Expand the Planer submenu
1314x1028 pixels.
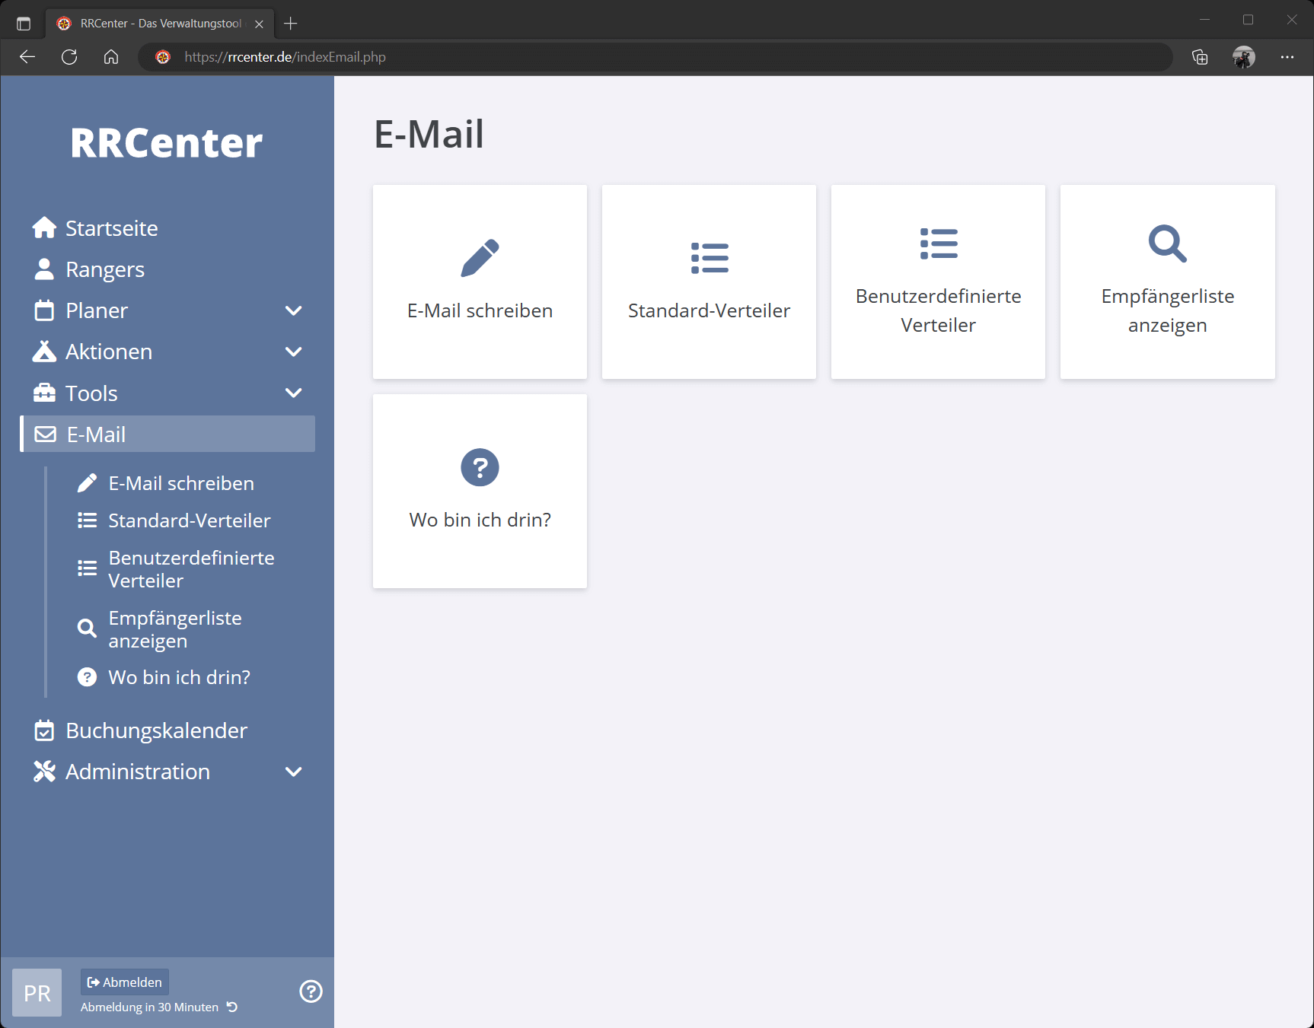(x=293, y=310)
